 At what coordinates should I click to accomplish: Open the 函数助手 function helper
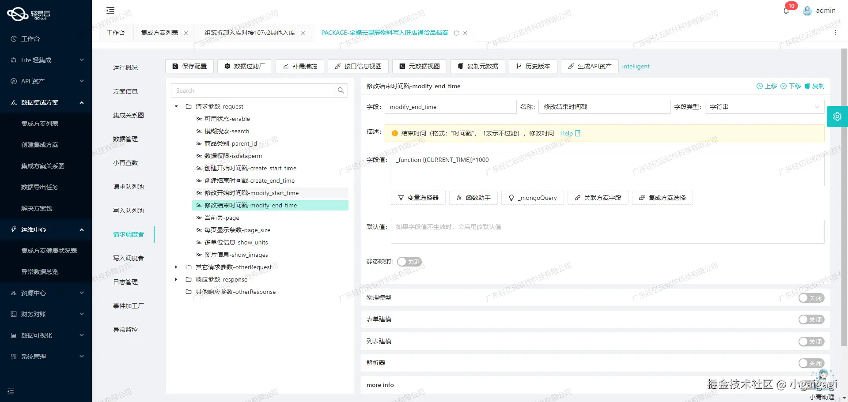[473, 198]
